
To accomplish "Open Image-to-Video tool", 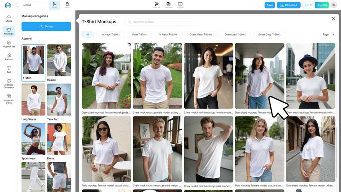I will point(9,99).
